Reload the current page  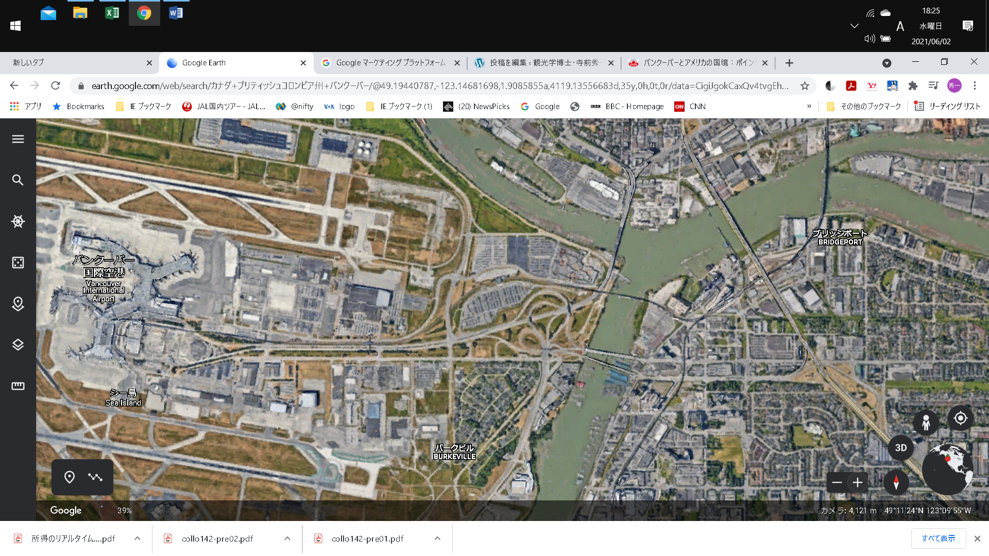(x=56, y=85)
